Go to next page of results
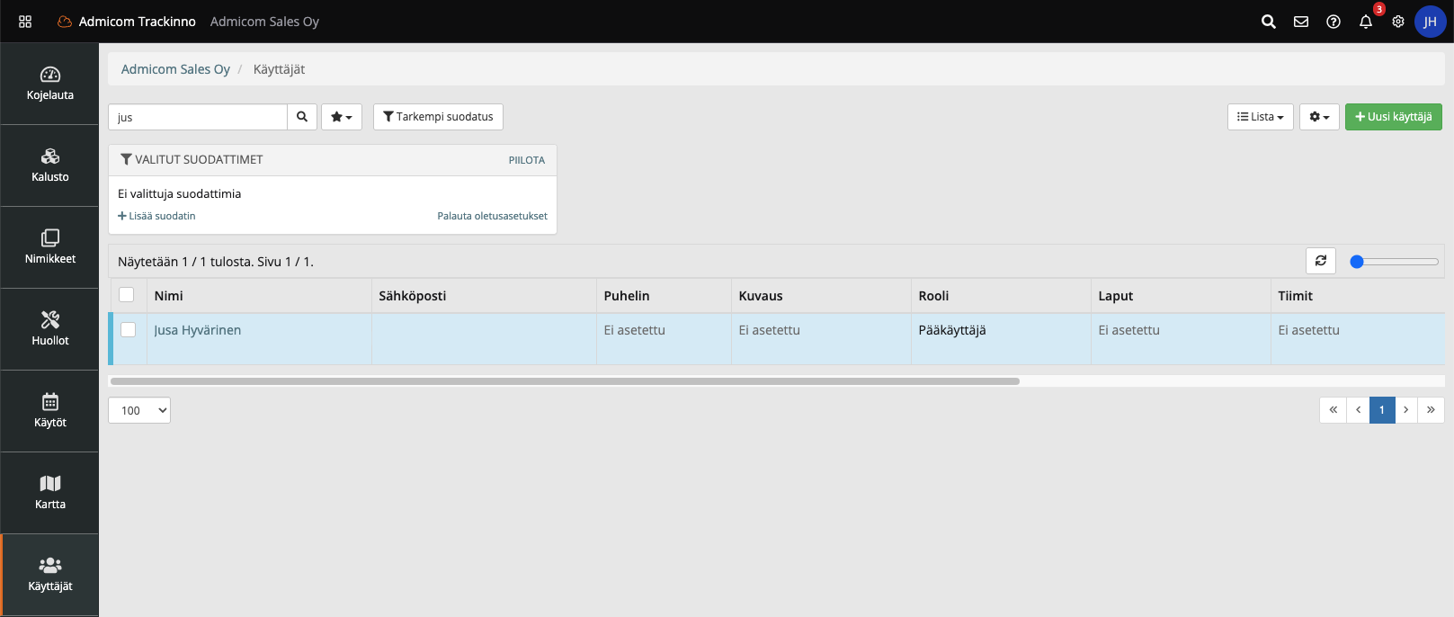Screen dimensions: 1454x617 (x=1406, y=410)
